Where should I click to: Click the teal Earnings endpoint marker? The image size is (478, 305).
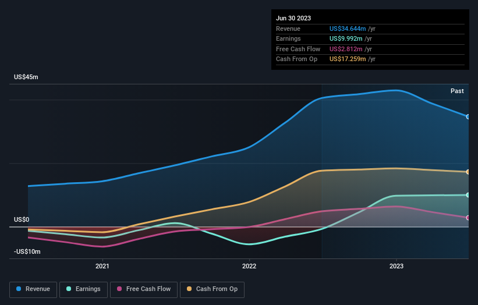click(x=468, y=195)
